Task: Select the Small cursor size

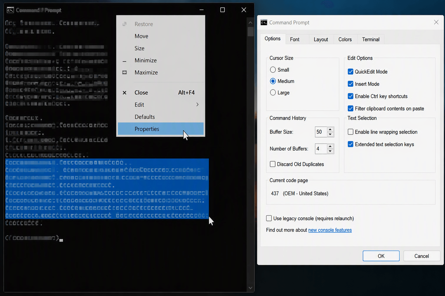Action: 273,70
